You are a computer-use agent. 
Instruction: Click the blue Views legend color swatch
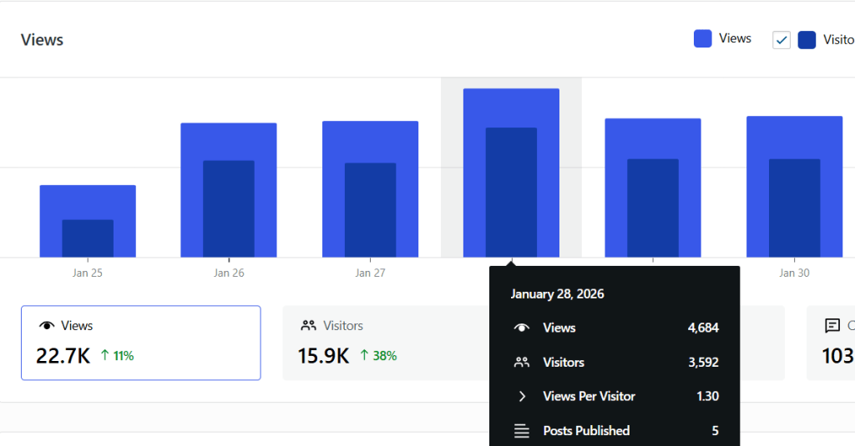703,38
